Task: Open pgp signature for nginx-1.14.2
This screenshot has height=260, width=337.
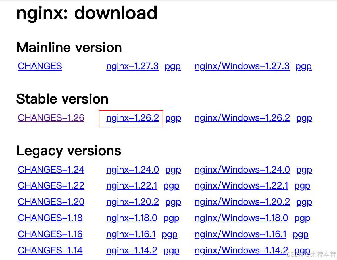Action: coord(171,251)
